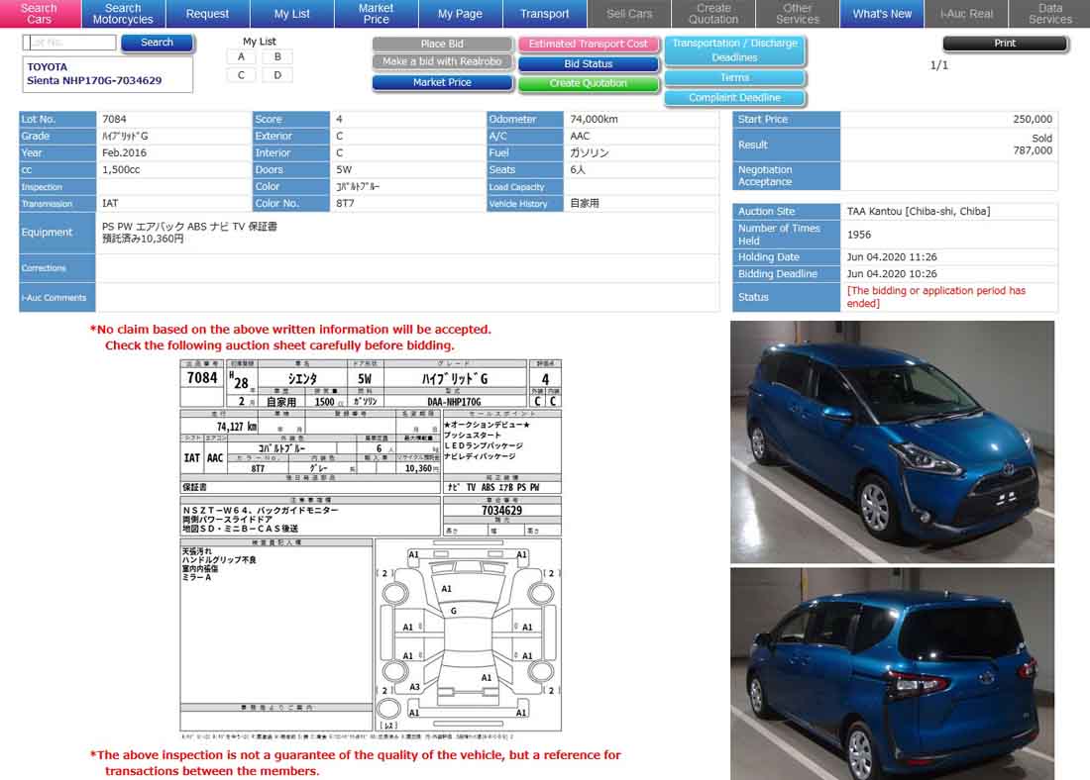Add vehicle to My List C

(241, 75)
